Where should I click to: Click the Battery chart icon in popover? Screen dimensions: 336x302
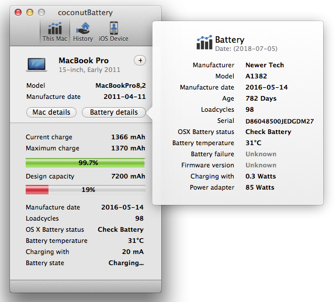(x=204, y=43)
